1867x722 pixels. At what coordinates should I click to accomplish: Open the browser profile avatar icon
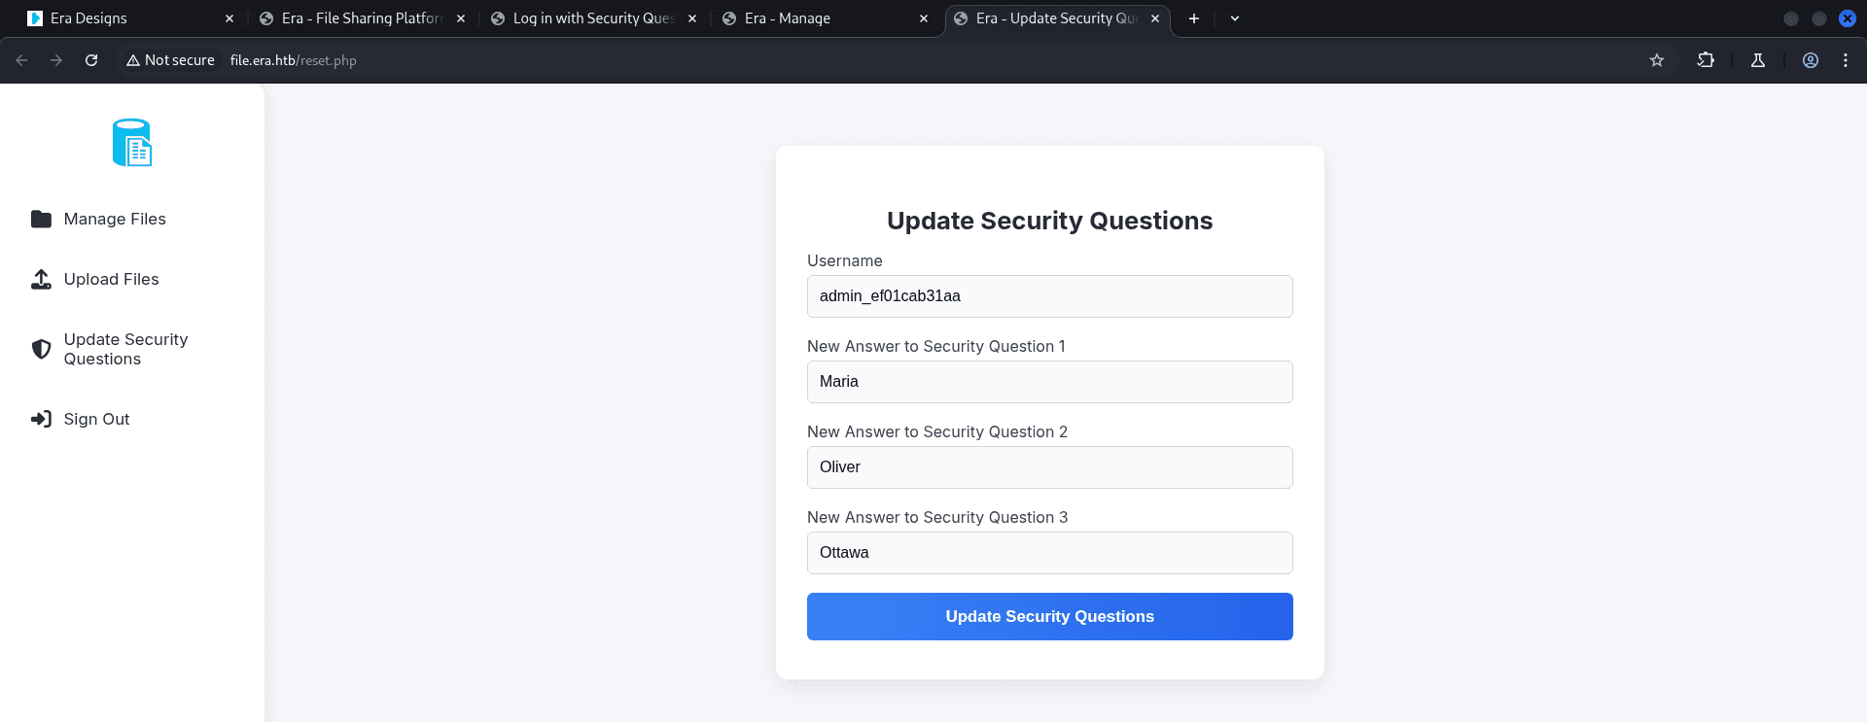[1811, 60]
